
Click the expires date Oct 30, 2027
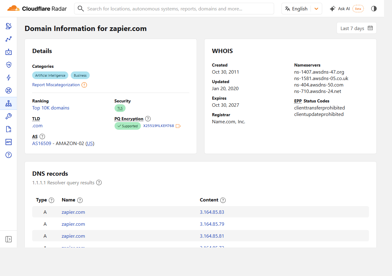click(225, 105)
